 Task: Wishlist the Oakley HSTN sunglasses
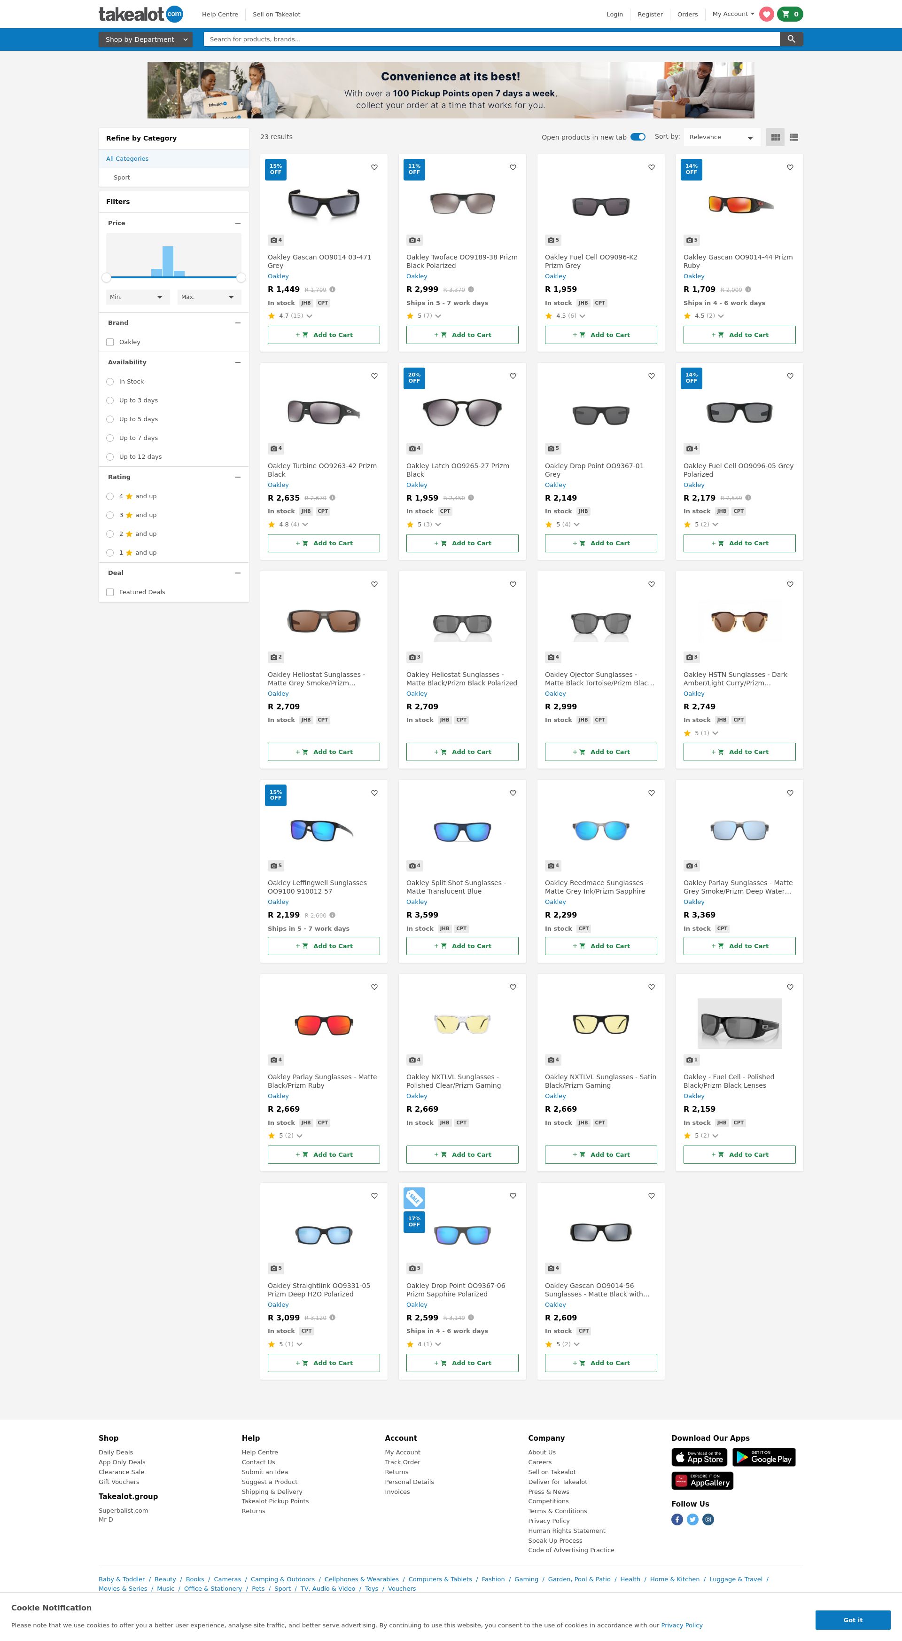click(x=790, y=584)
